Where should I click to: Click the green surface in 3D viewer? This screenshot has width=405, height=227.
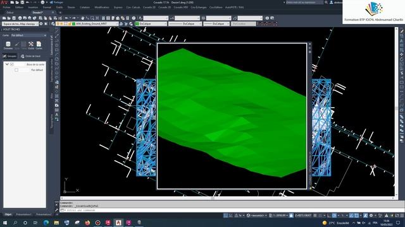coord(232,113)
